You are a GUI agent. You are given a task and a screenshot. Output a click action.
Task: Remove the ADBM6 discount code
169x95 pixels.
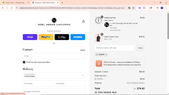coord(106,55)
